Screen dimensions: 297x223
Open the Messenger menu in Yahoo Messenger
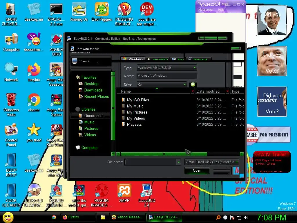pos(206,10)
